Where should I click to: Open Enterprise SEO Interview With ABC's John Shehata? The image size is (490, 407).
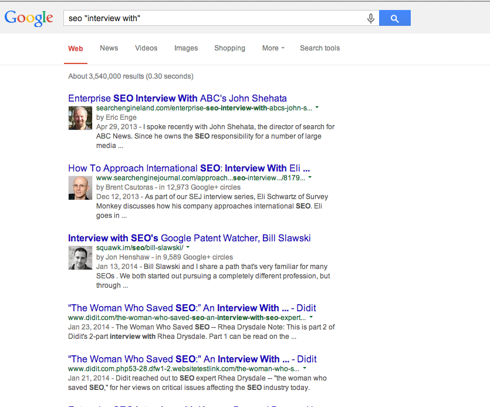click(x=177, y=98)
